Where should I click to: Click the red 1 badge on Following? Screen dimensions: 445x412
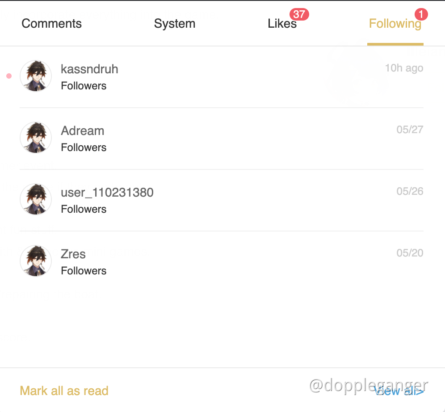[421, 14]
